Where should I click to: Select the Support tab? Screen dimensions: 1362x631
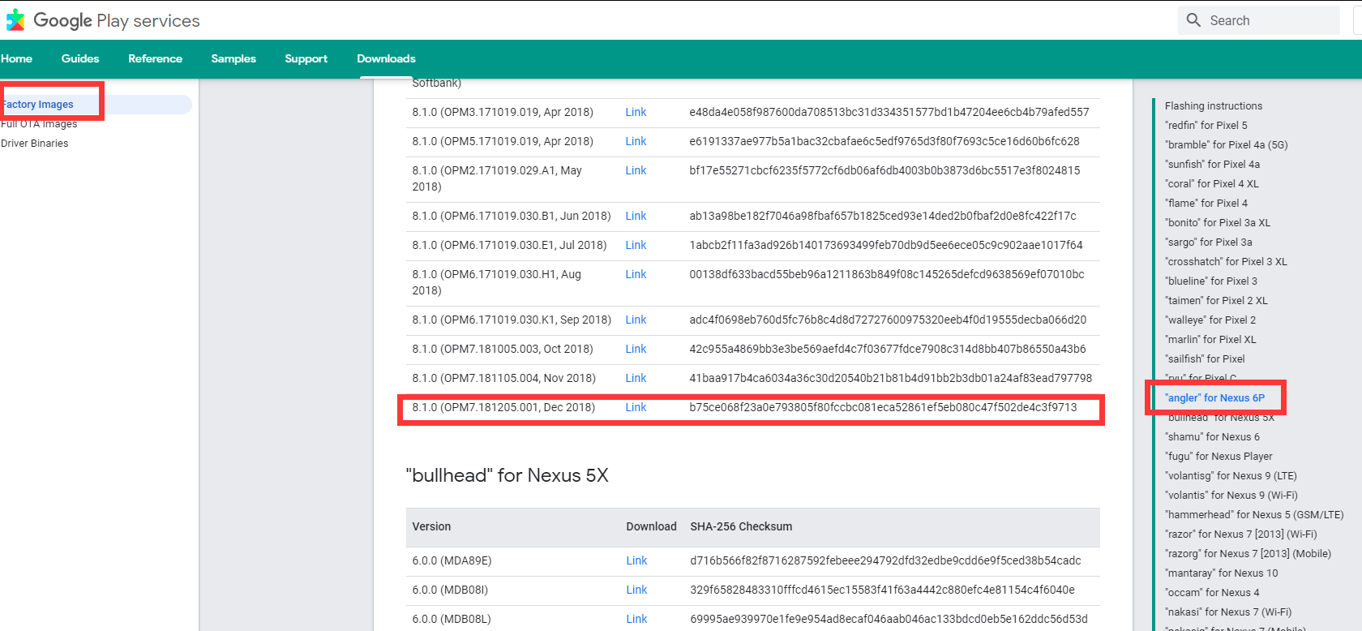tap(306, 58)
